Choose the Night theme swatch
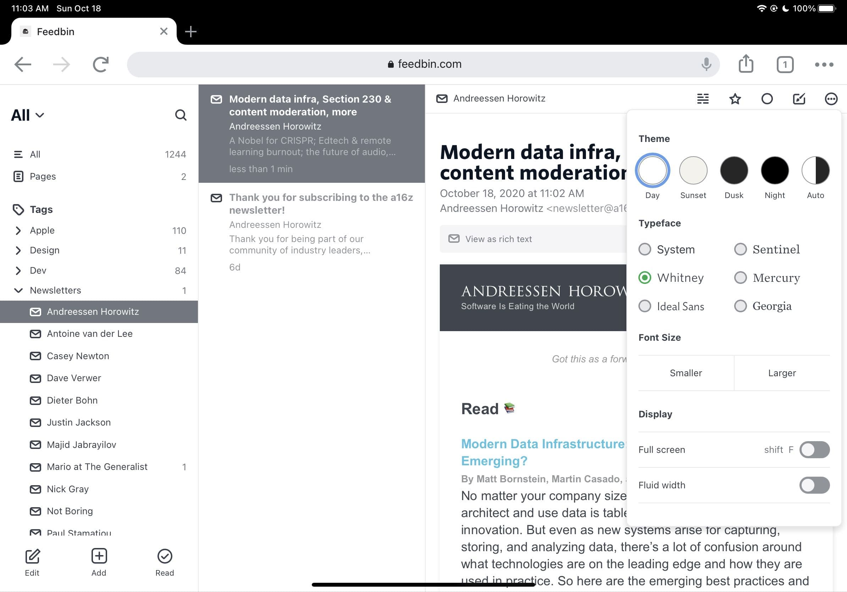 point(775,170)
